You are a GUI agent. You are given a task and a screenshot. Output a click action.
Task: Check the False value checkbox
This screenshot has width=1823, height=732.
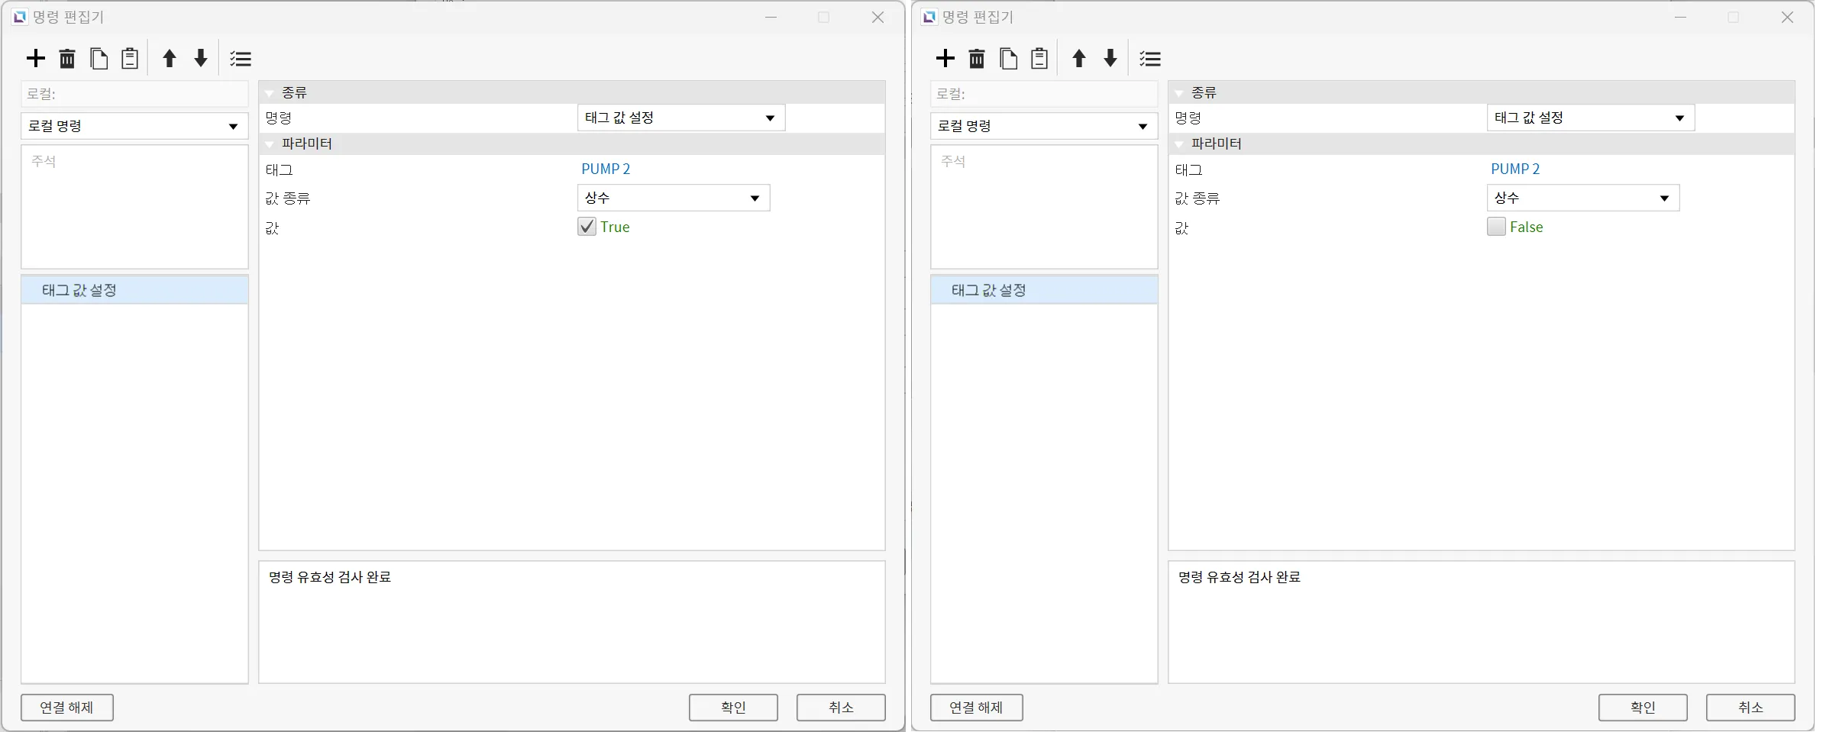[x=1496, y=227]
